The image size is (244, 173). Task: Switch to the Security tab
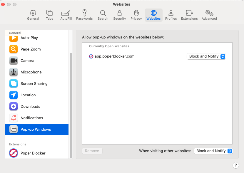(x=119, y=15)
